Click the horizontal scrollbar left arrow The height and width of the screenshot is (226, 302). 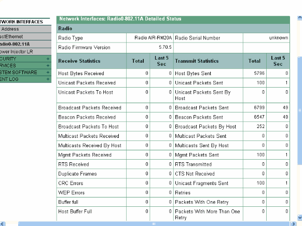tap(2, 224)
